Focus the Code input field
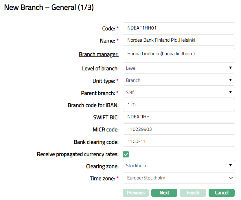Image resolution: width=241 pixels, height=200 pixels. pyautogui.click(x=179, y=28)
